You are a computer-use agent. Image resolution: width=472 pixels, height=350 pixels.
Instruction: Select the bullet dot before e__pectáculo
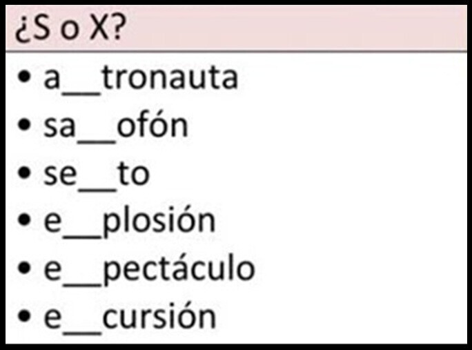pyautogui.click(x=24, y=269)
